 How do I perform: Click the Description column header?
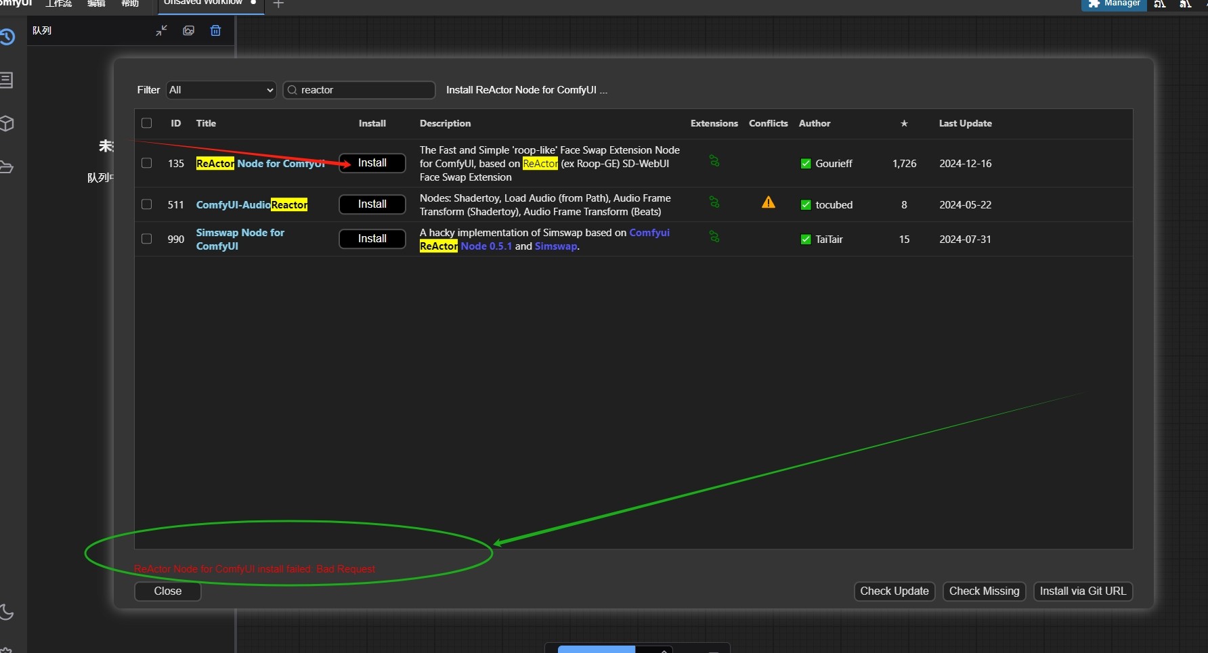coord(445,123)
